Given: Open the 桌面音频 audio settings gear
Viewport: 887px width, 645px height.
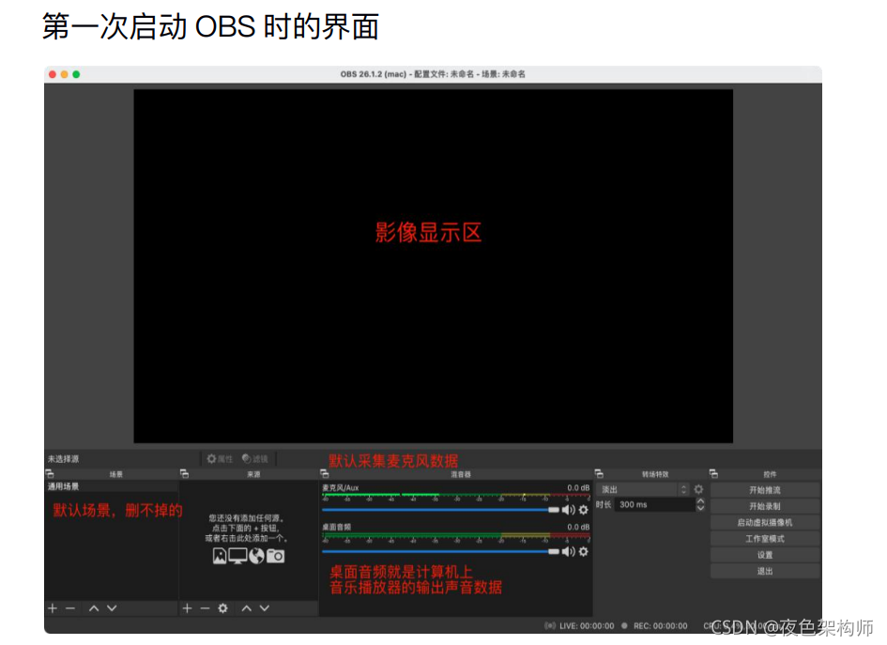Looking at the screenshot, I should click(583, 551).
